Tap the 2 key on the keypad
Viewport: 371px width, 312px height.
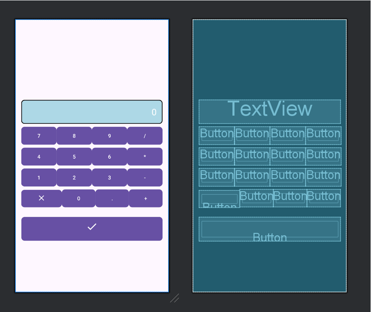point(74,178)
